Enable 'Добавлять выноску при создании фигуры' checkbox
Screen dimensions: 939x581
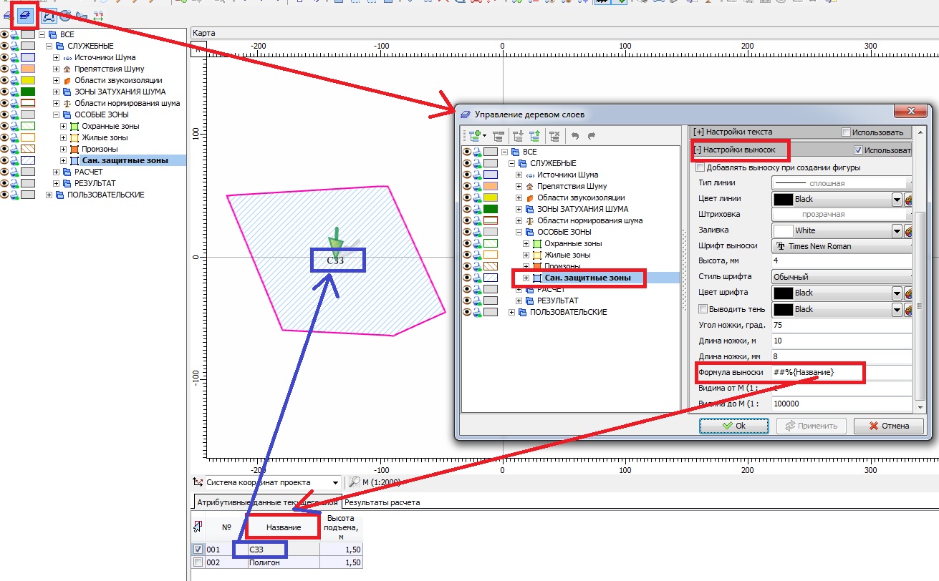click(x=700, y=167)
